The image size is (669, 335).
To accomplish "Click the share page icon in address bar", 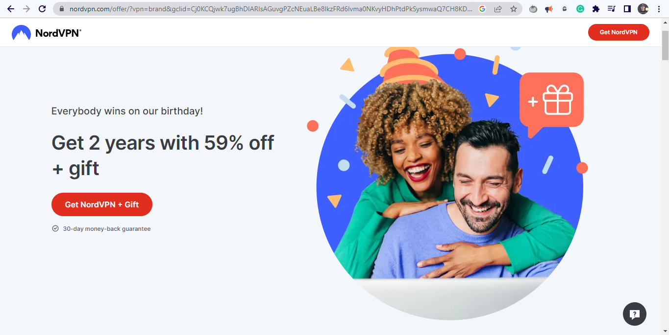I will pyautogui.click(x=498, y=9).
